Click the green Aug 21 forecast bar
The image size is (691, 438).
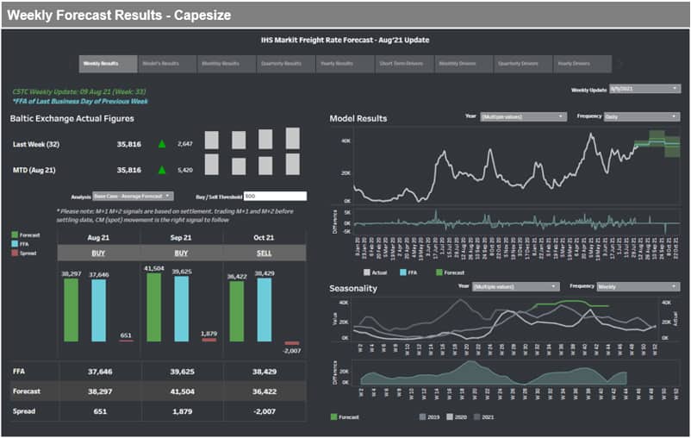tap(71, 309)
